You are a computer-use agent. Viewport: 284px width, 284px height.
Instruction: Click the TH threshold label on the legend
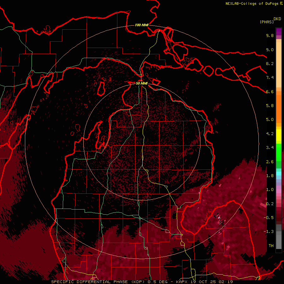(271, 246)
